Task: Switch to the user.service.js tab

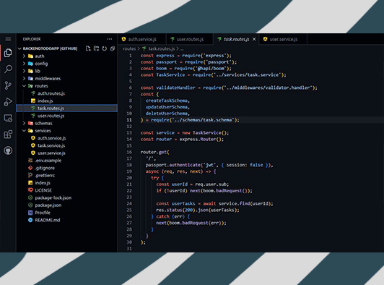Action: pyautogui.click(x=284, y=39)
